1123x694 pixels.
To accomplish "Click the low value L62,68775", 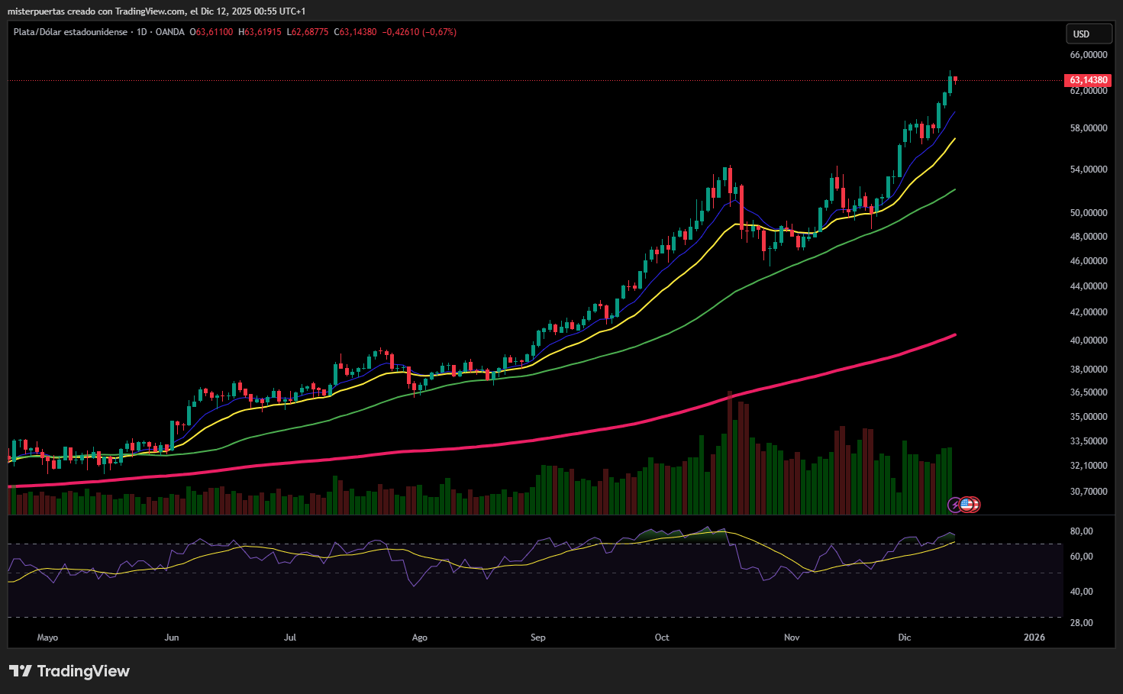I will [x=308, y=32].
